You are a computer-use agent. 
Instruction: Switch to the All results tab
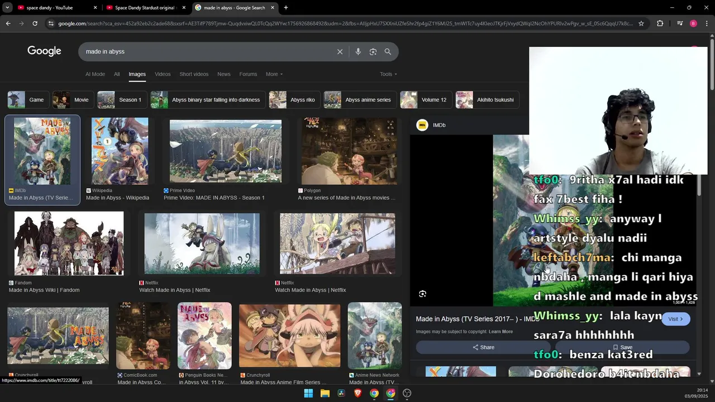pyautogui.click(x=117, y=74)
